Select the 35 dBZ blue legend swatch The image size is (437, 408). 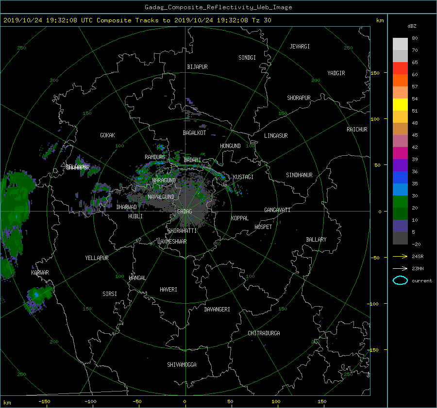[x=400, y=189]
